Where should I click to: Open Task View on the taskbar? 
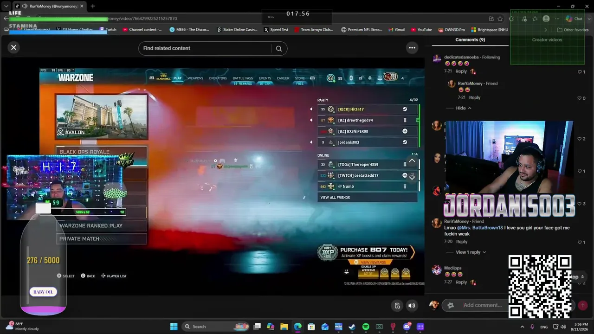(x=257, y=327)
